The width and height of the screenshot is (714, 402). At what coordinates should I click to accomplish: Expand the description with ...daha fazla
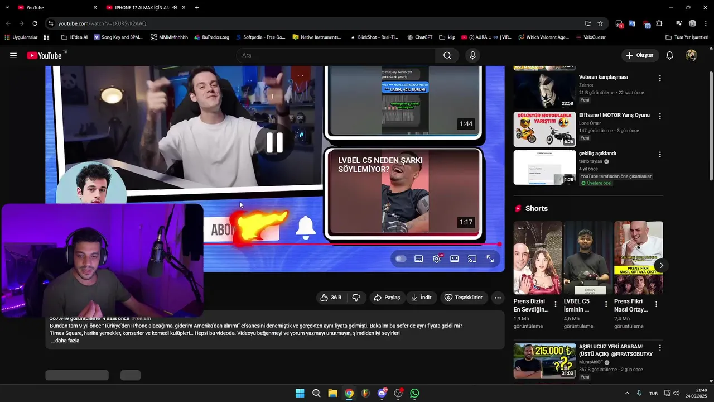[x=65, y=341]
